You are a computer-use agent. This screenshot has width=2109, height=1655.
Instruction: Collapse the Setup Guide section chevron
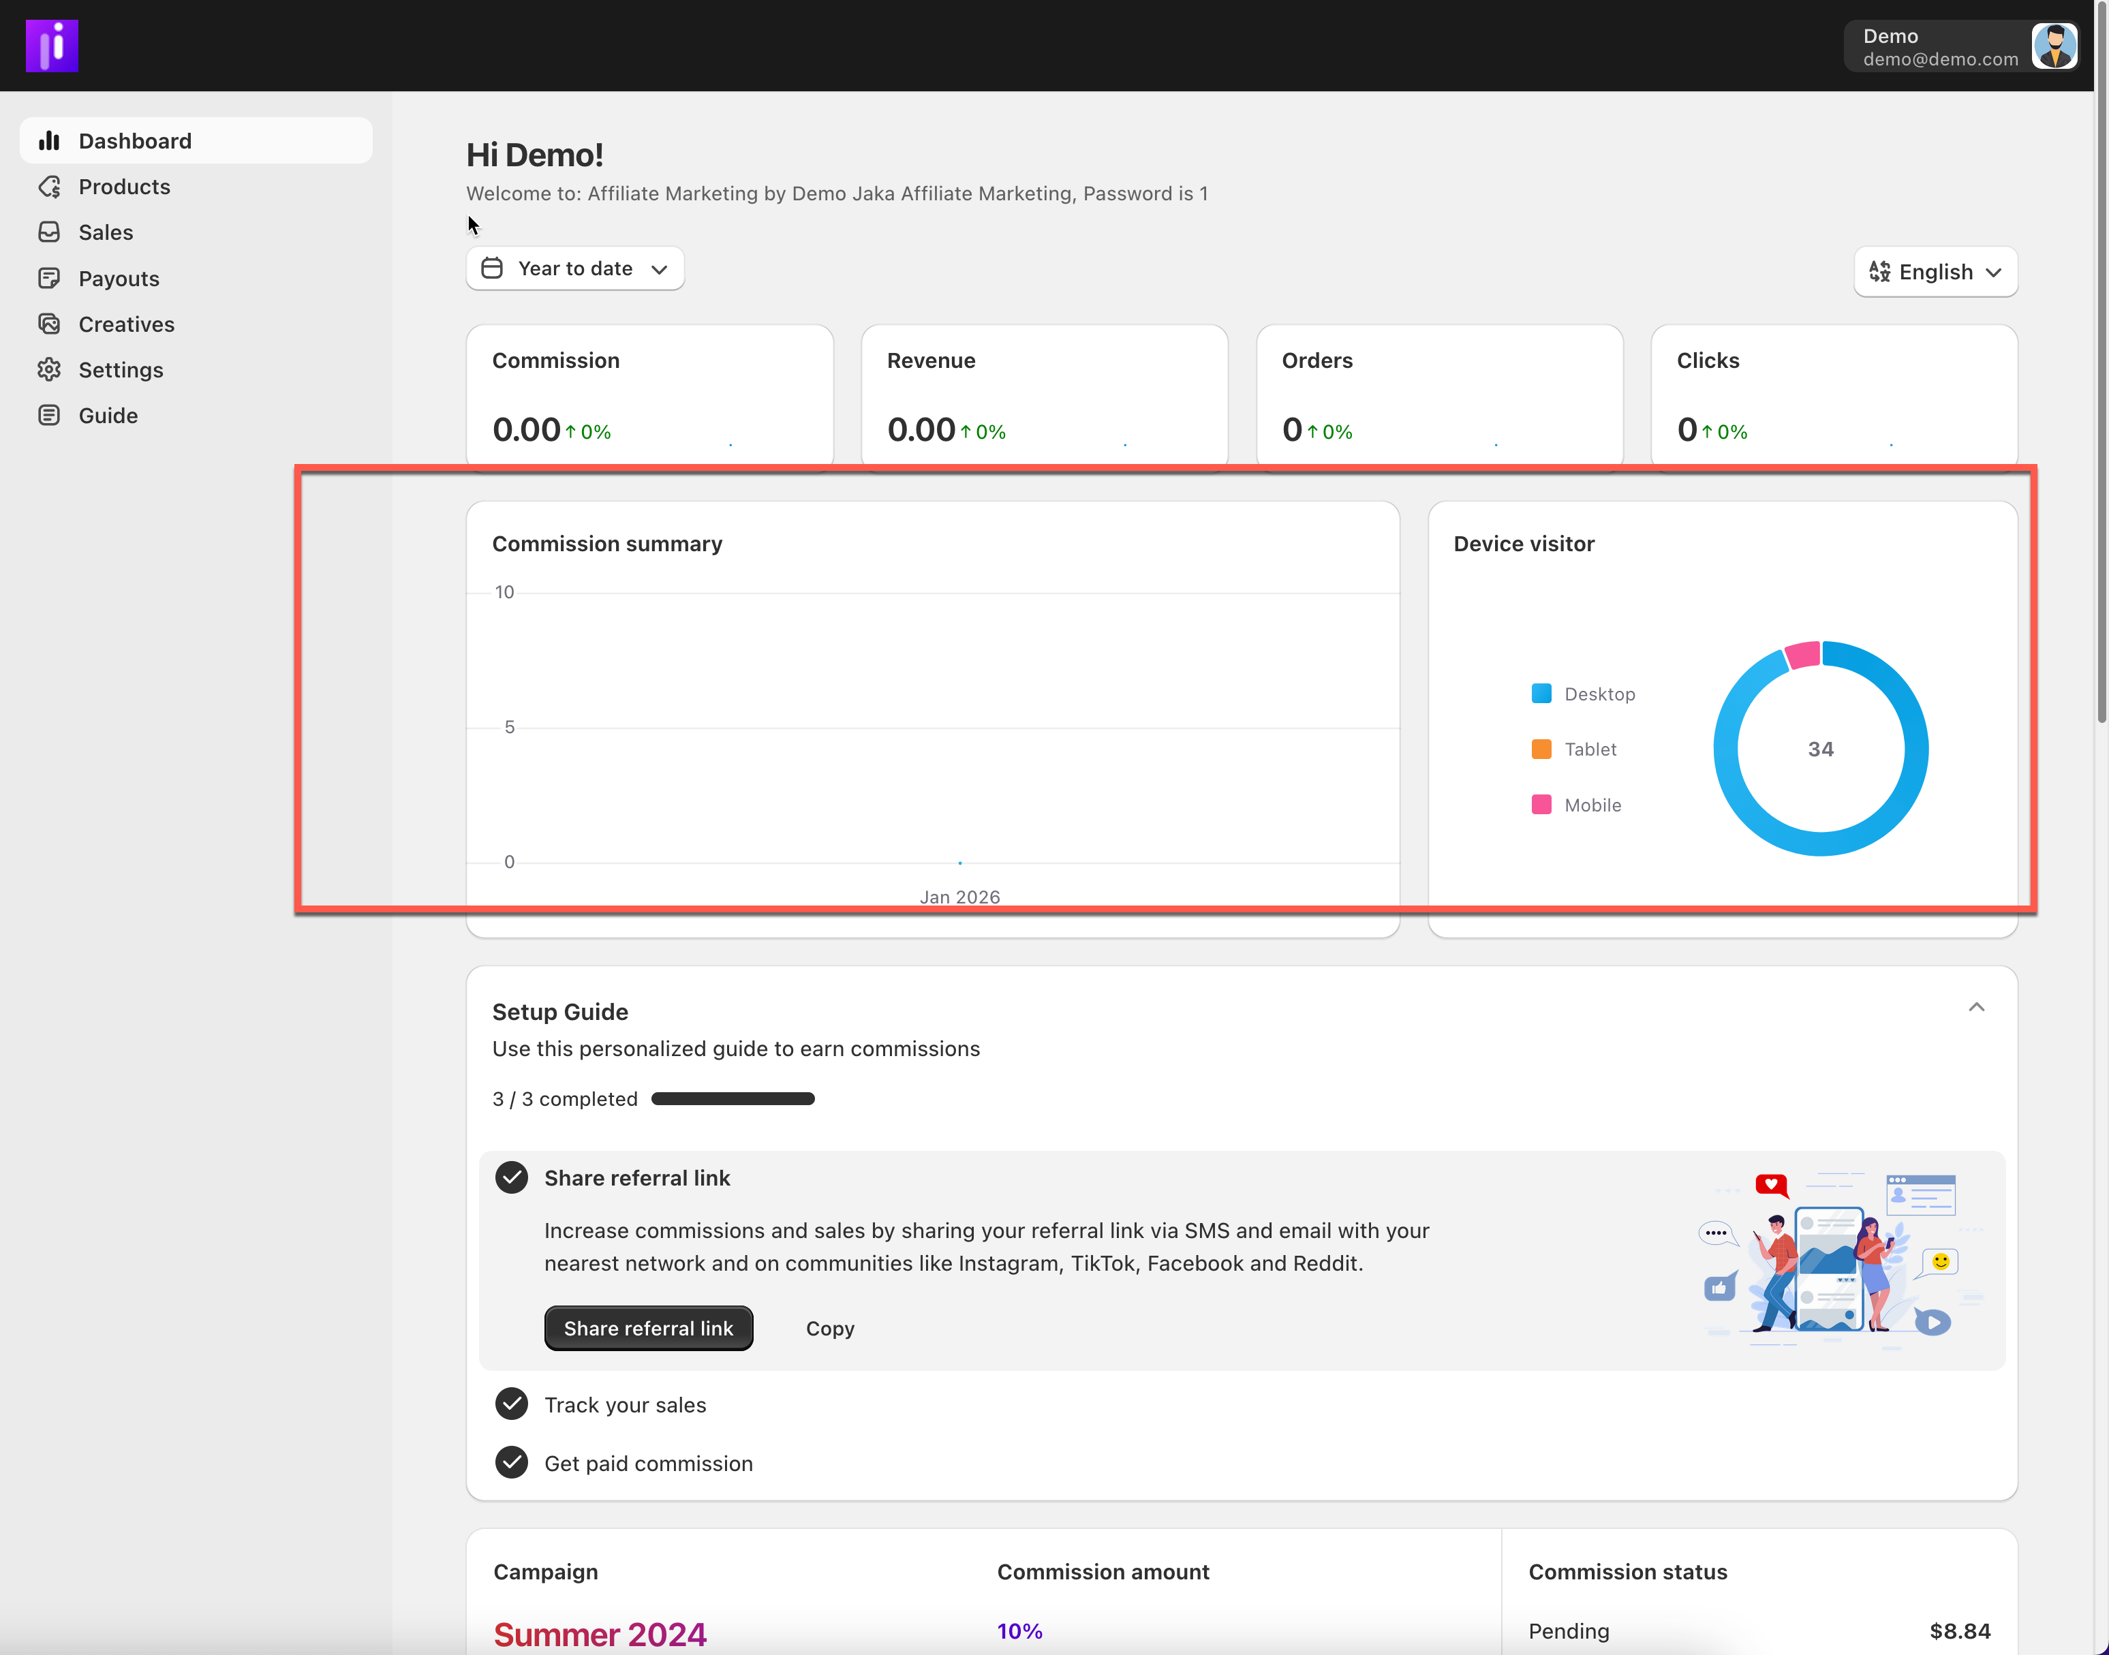[1976, 1008]
